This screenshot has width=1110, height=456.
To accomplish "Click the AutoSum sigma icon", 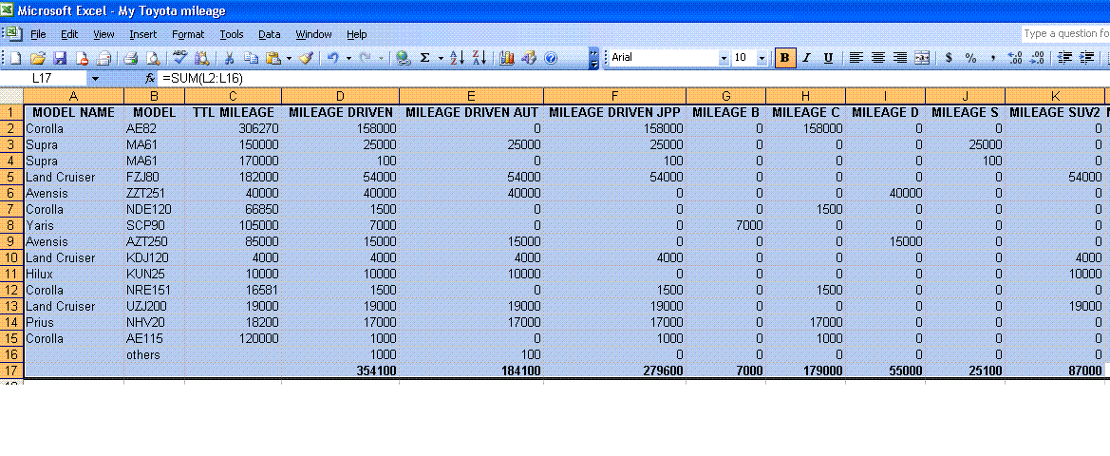I will click(x=424, y=58).
